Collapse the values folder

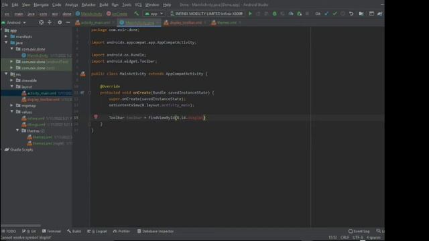11,112
